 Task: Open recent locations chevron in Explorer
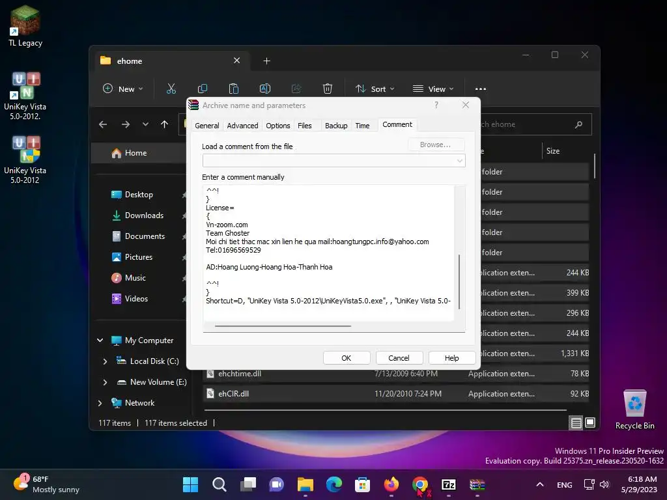(145, 124)
